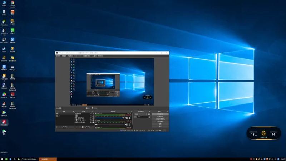Click the transition duration input field
This screenshot has width=286, height=161.
[x=143, y=117]
